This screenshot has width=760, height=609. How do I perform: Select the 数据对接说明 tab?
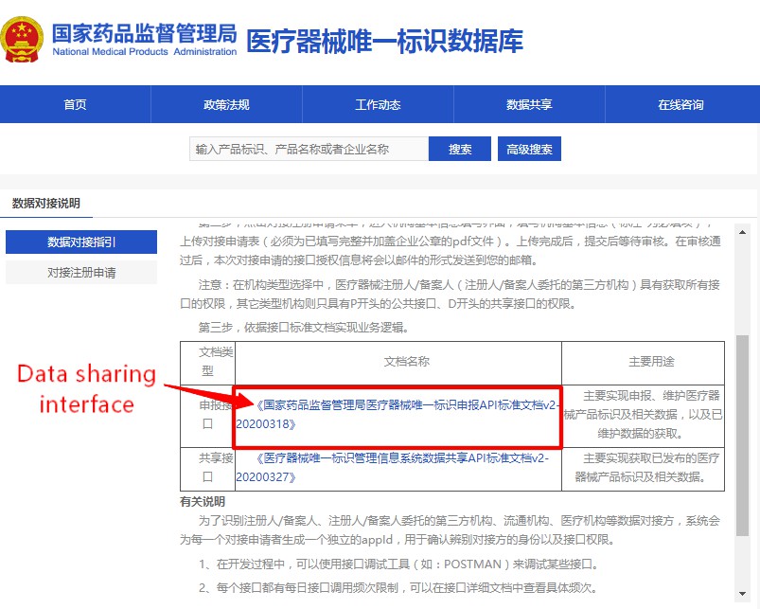[46, 204]
